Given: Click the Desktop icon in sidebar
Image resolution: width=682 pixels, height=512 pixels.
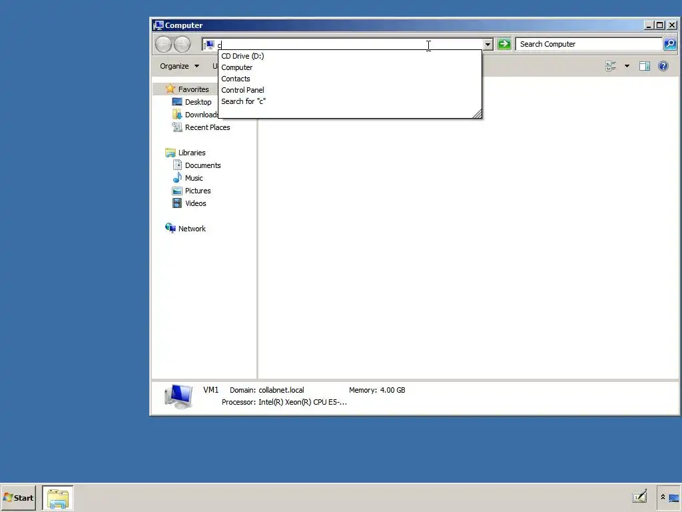Looking at the screenshot, I should (177, 102).
